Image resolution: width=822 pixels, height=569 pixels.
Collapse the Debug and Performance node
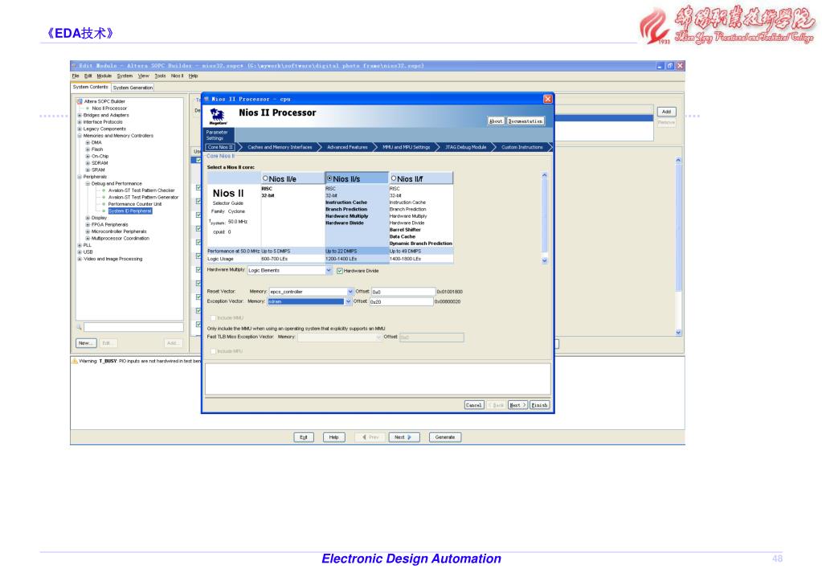point(88,184)
